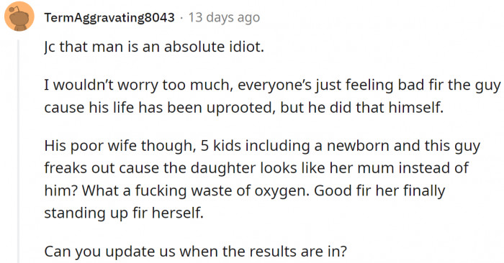Click the question 'Can you update us when the results are in?'

point(195,252)
